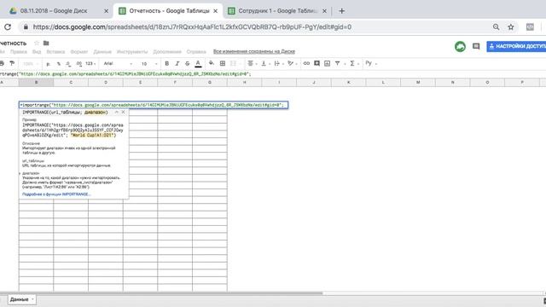546x307 pixels.
Task: Click the browser address bar URL
Action: [x=192, y=26]
